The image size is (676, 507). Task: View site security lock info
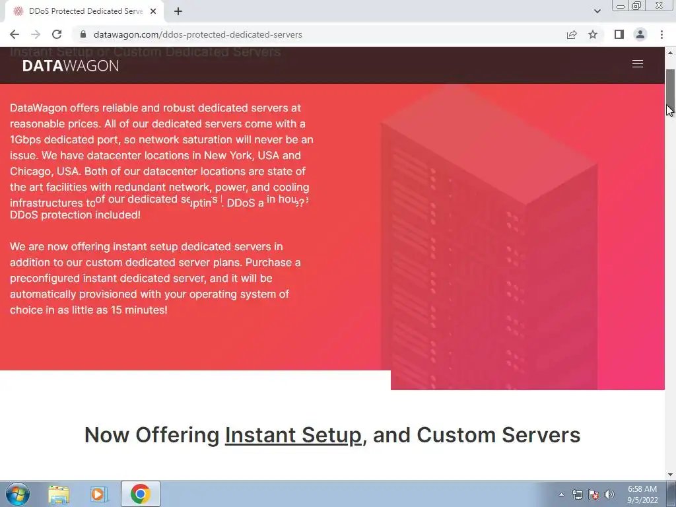83,34
